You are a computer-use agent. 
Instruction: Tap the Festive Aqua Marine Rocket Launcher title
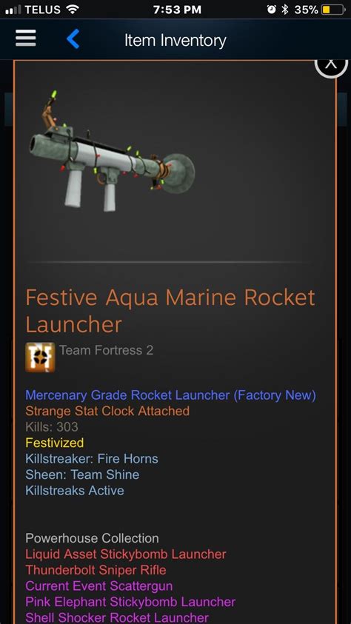tap(170, 311)
